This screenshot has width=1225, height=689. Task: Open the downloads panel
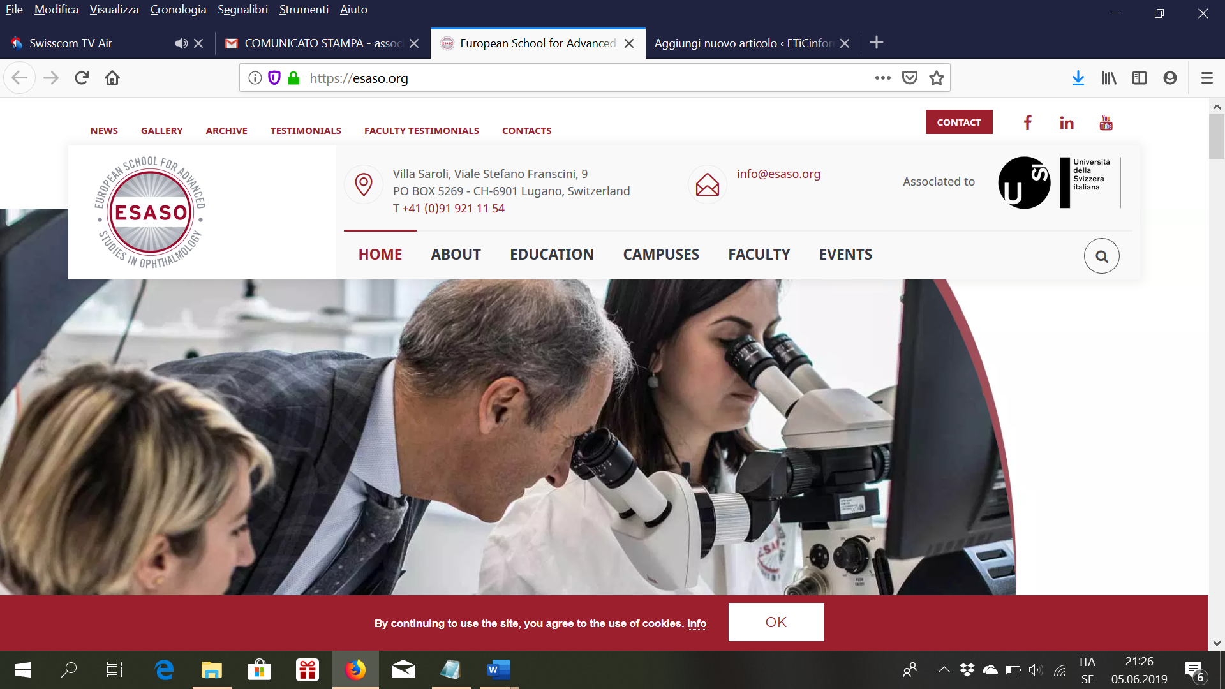[1078, 78]
